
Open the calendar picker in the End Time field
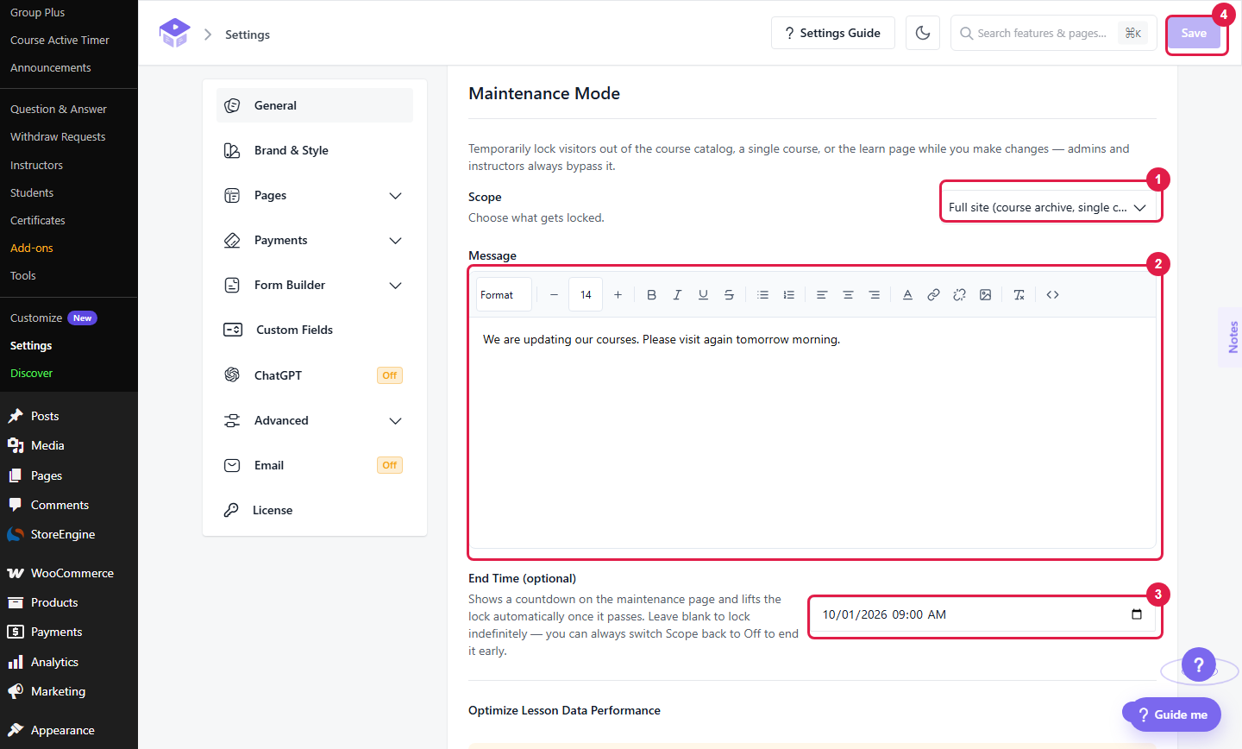point(1137,614)
